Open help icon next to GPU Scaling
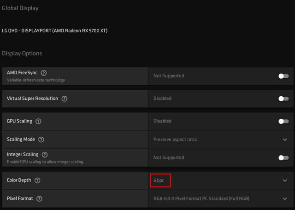 pos(38,122)
